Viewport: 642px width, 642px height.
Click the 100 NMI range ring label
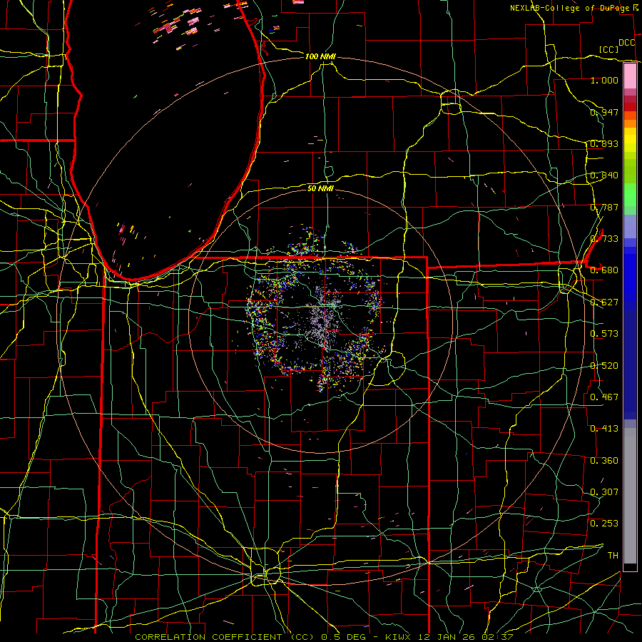(x=320, y=56)
